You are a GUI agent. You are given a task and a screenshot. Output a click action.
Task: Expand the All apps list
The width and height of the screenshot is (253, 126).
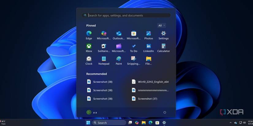[x=162, y=26]
